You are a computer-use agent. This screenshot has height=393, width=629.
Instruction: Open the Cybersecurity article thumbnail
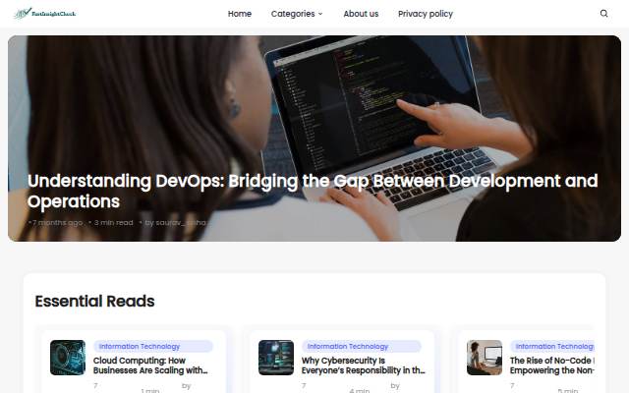tap(276, 358)
